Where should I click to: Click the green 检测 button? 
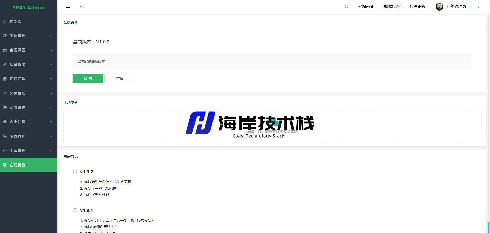(88, 79)
